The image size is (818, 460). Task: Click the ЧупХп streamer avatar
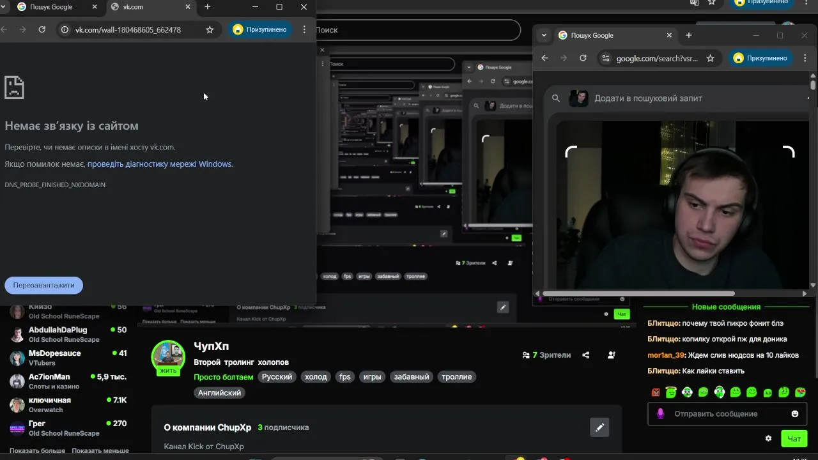coord(168,356)
